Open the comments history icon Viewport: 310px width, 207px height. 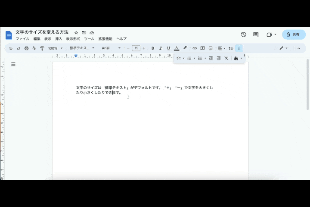(256, 34)
